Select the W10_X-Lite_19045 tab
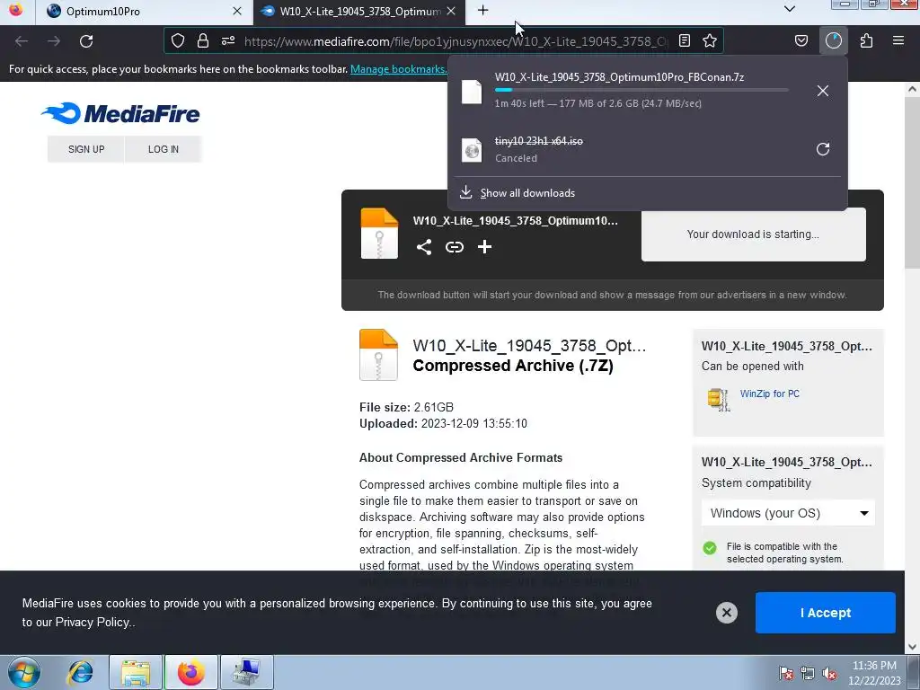920x690 pixels. (359, 12)
